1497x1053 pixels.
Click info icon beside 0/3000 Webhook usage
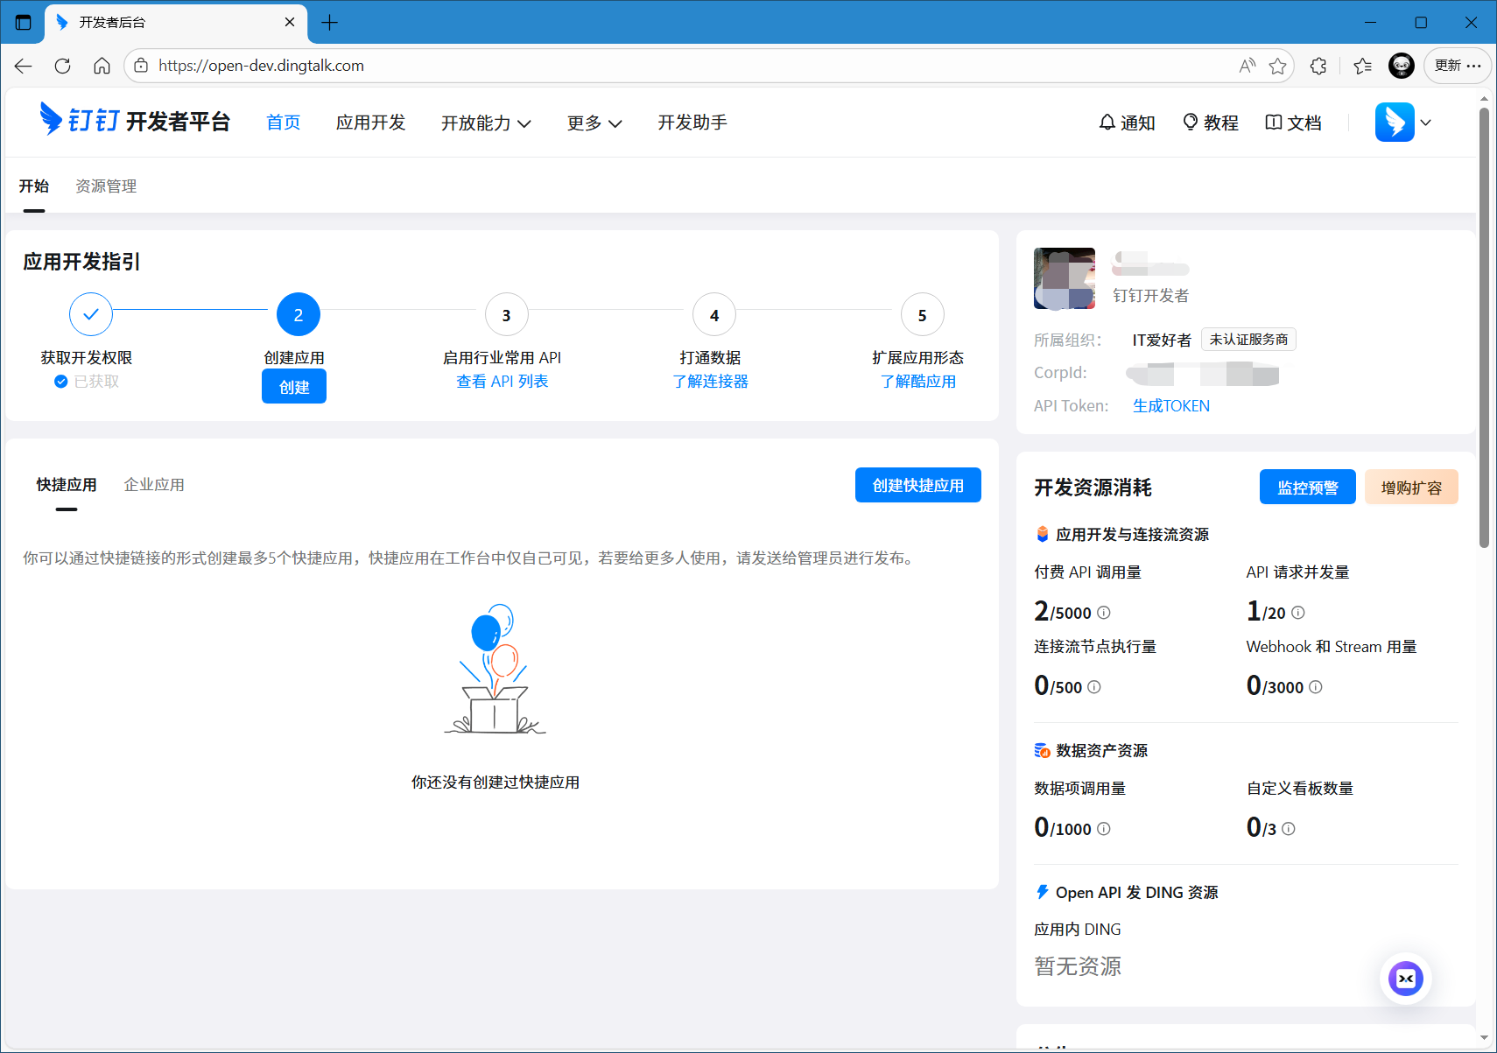(x=1316, y=687)
